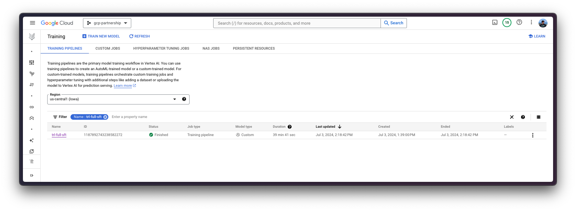
Task: Click the ID 1187892743238582272 cell
Action: [x=103, y=135]
